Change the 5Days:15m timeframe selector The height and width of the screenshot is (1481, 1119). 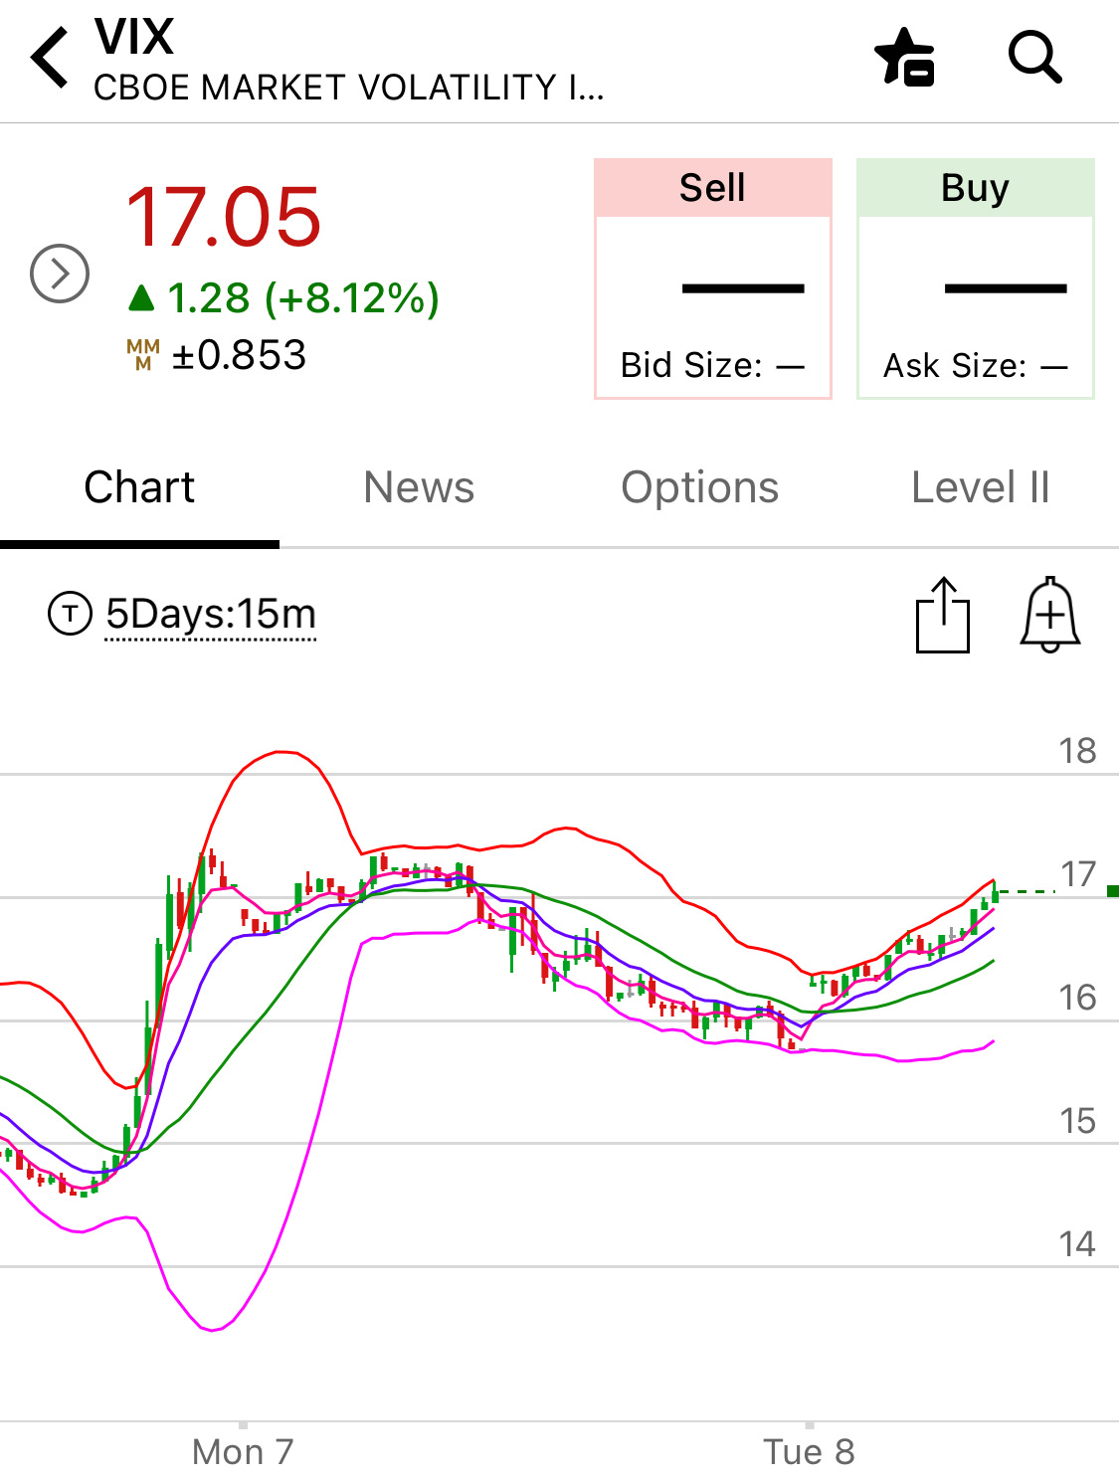[x=211, y=615]
